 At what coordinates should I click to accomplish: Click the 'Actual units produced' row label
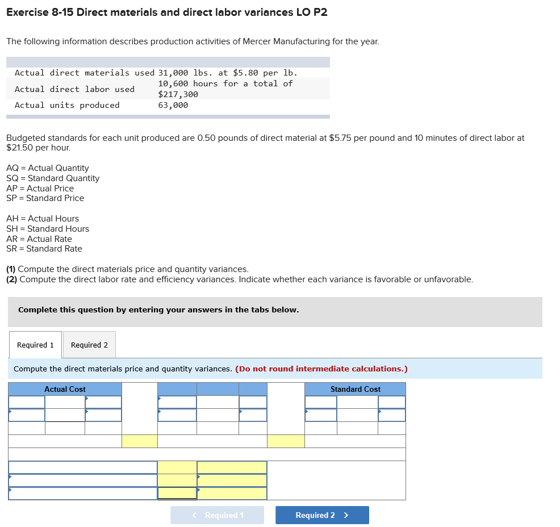(67, 105)
